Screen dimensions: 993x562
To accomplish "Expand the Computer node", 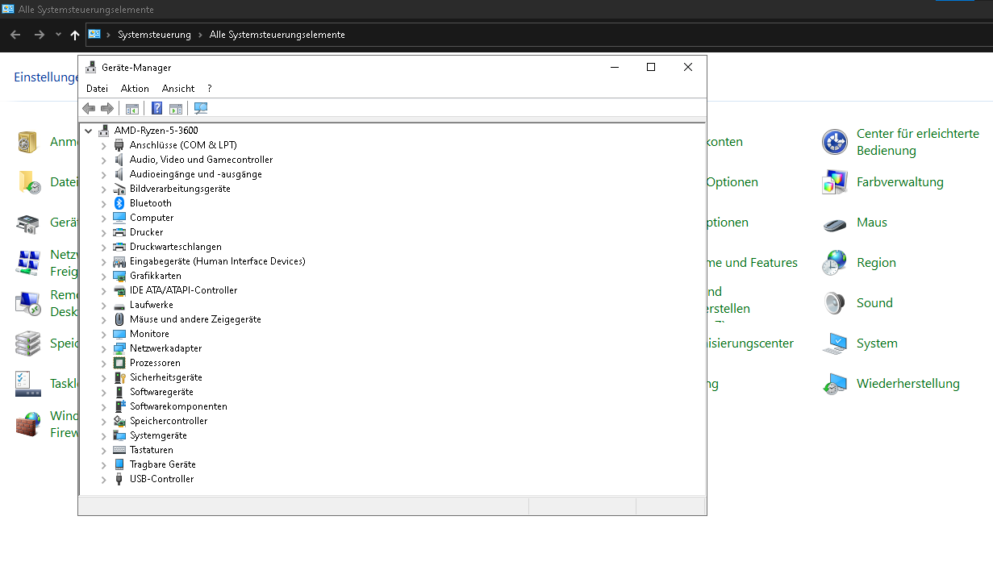I will click(x=103, y=218).
